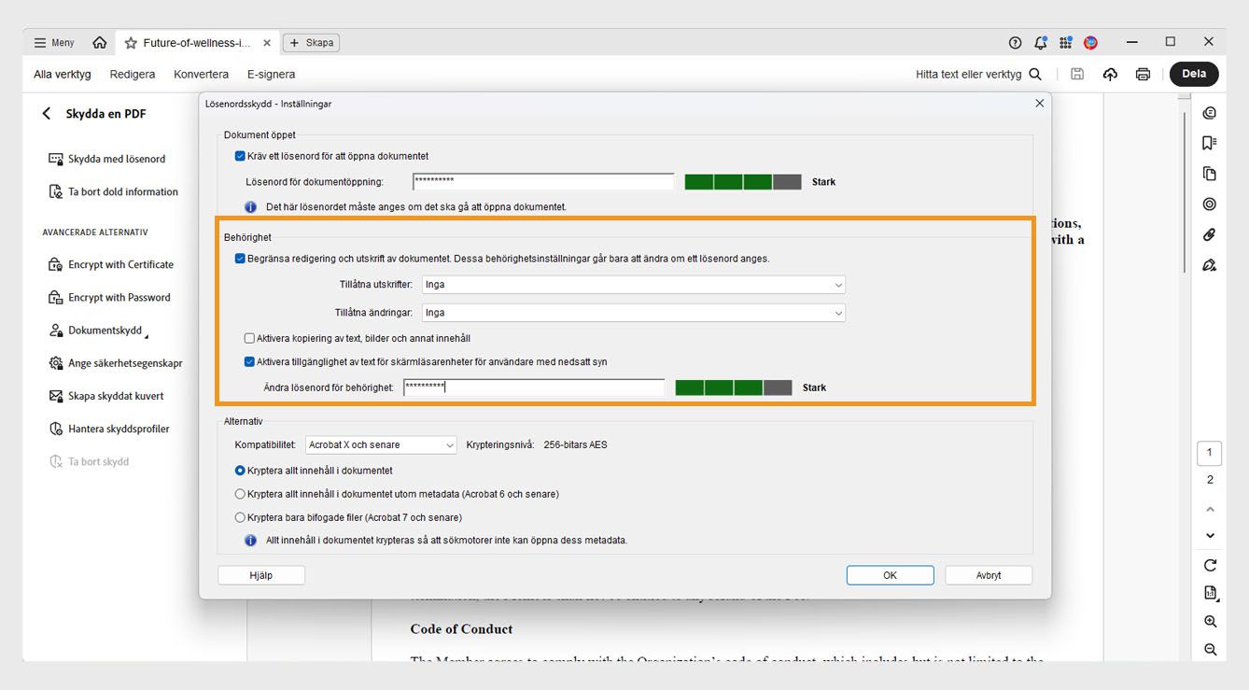This screenshot has width=1249, height=690.
Task: Open the Meny hamburger menu
Action: click(54, 43)
